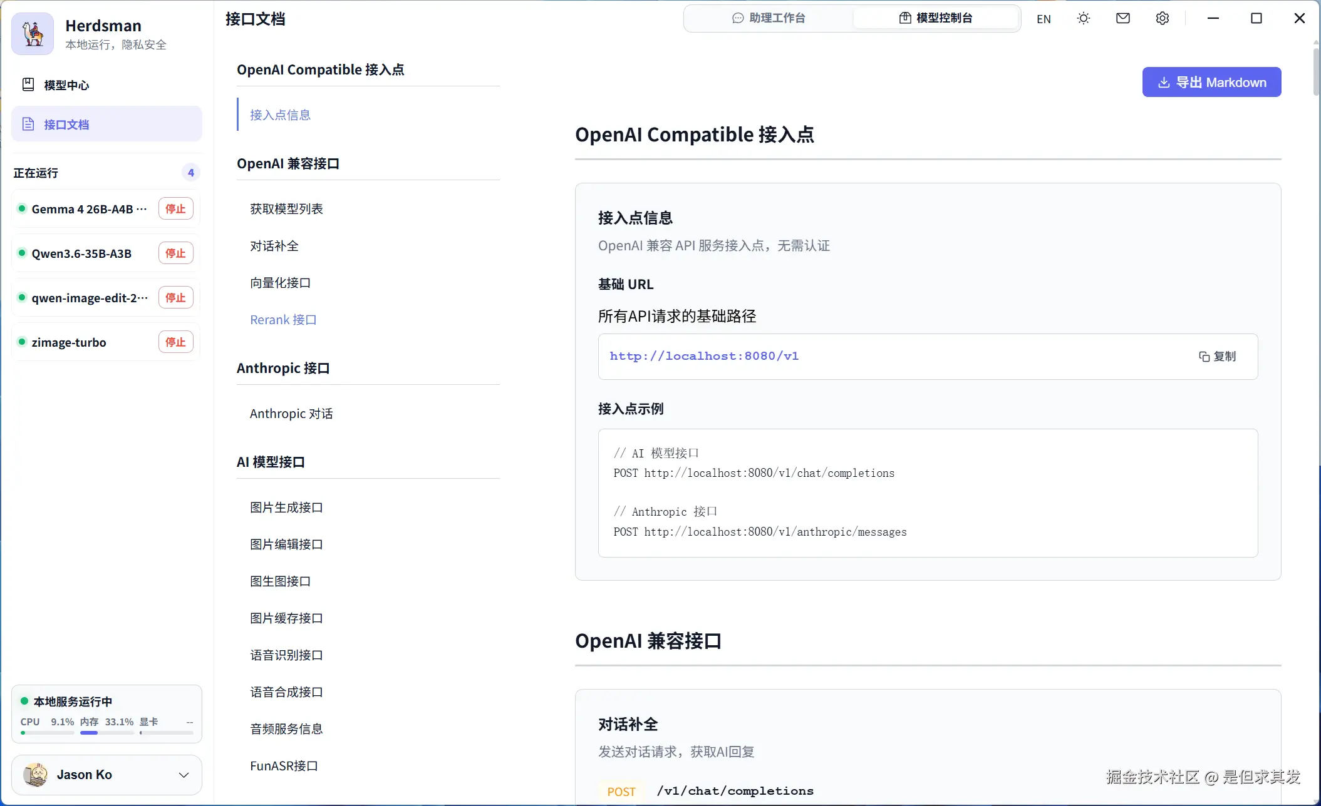Click the 模型中心 book icon
This screenshot has width=1321, height=806.
click(x=28, y=84)
